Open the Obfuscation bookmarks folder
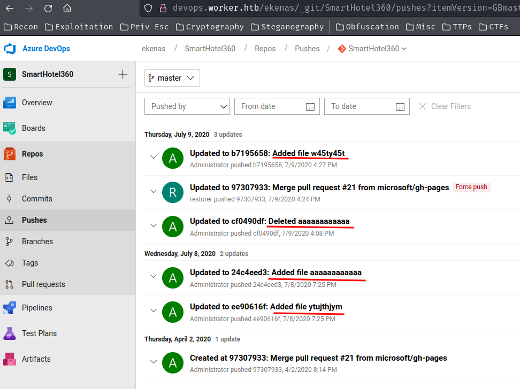520x389 pixels. click(368, 27)
